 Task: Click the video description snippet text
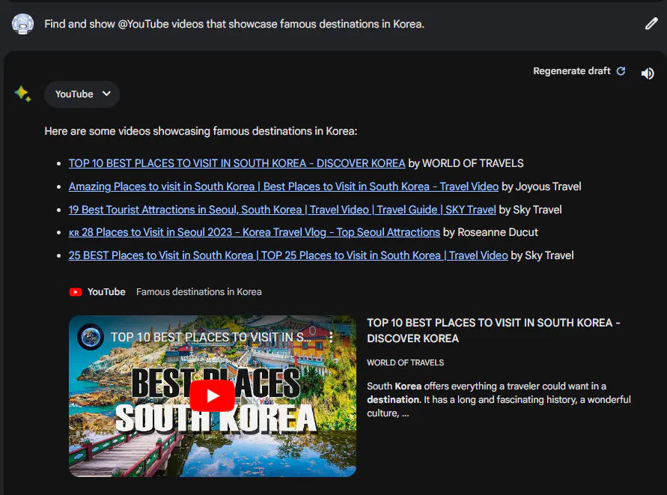[499, 400]
